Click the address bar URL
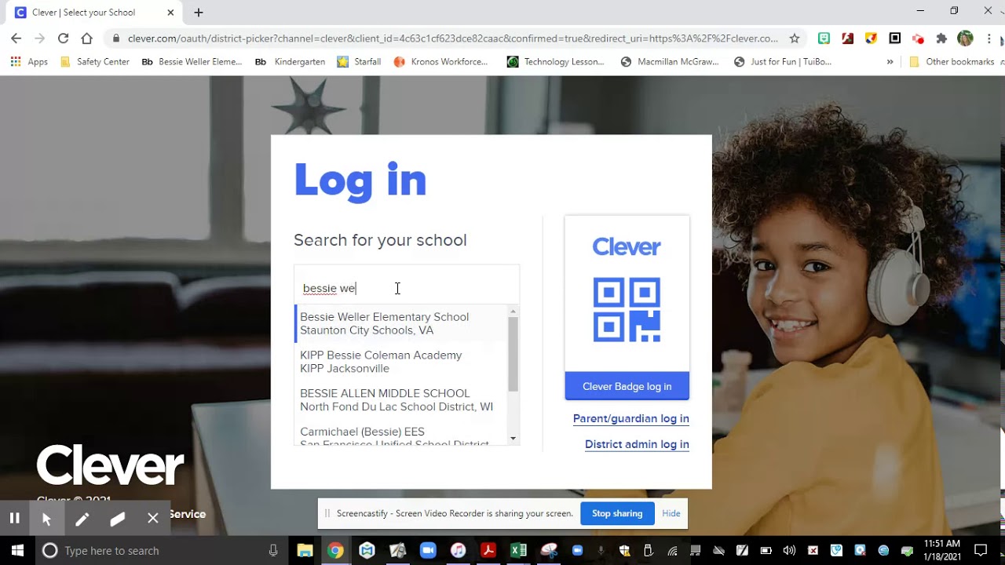The width and height of the screenshot is (1005, 565). (453, 38)
